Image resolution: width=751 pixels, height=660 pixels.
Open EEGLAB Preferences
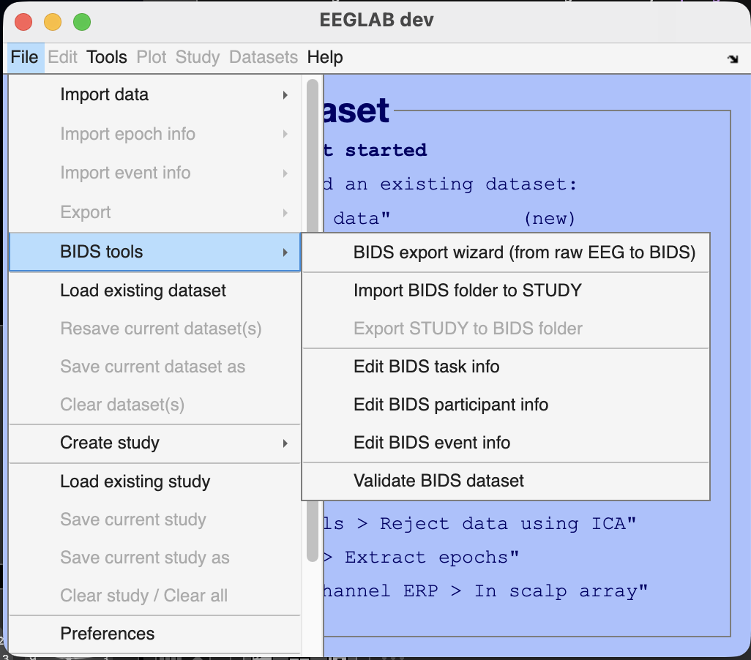pos(108,634)
